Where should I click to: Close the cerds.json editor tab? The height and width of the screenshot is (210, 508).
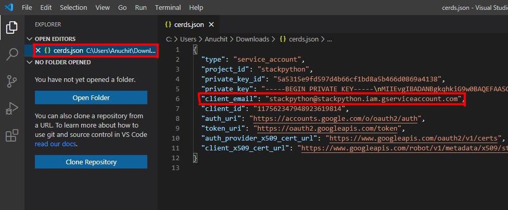[211, 24]
